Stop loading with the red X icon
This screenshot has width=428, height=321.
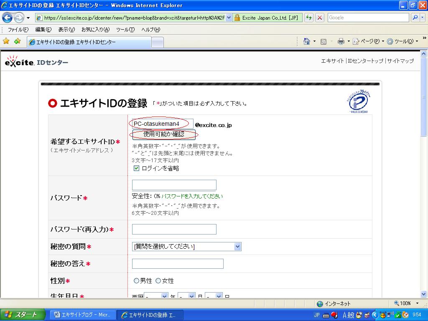click(319, 18)
